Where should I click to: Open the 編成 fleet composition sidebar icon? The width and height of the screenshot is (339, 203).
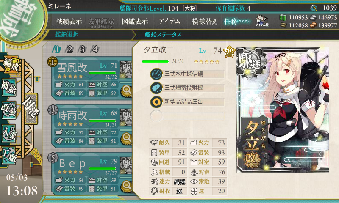[10, 65]
